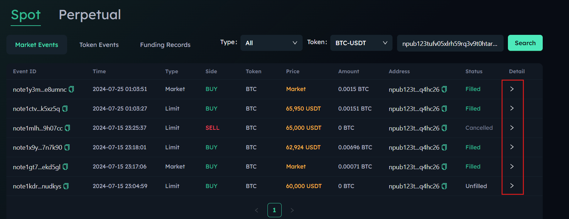Copy event ID note1kdr...nudkys

click(x=66, y=186)
